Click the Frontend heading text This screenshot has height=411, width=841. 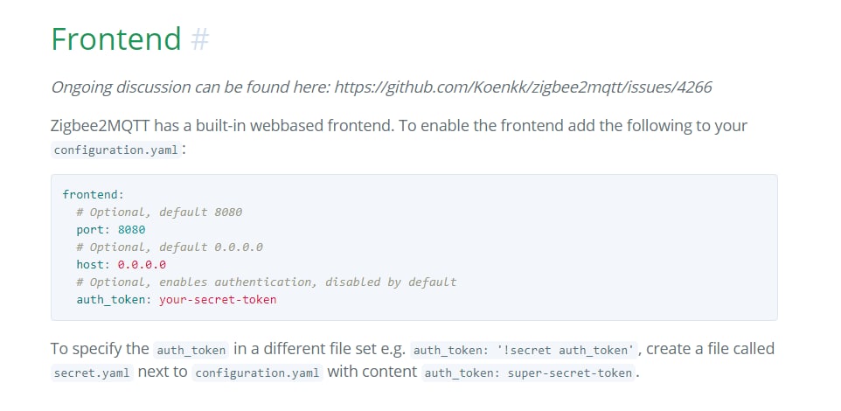[115, 39]
